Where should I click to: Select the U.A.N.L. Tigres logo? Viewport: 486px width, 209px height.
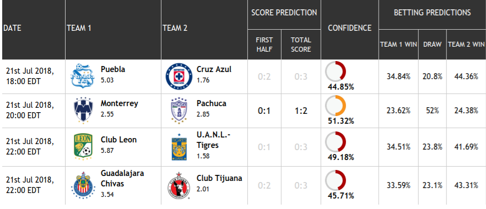[179, 147]
